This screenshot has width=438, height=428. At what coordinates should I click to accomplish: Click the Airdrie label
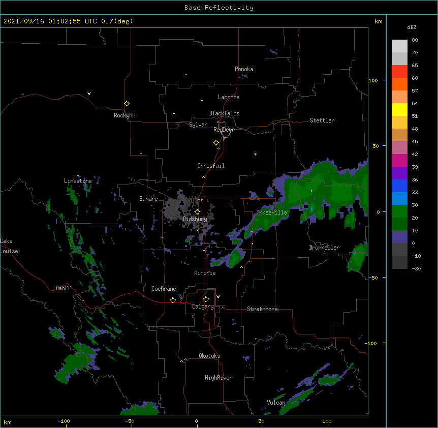205,273
